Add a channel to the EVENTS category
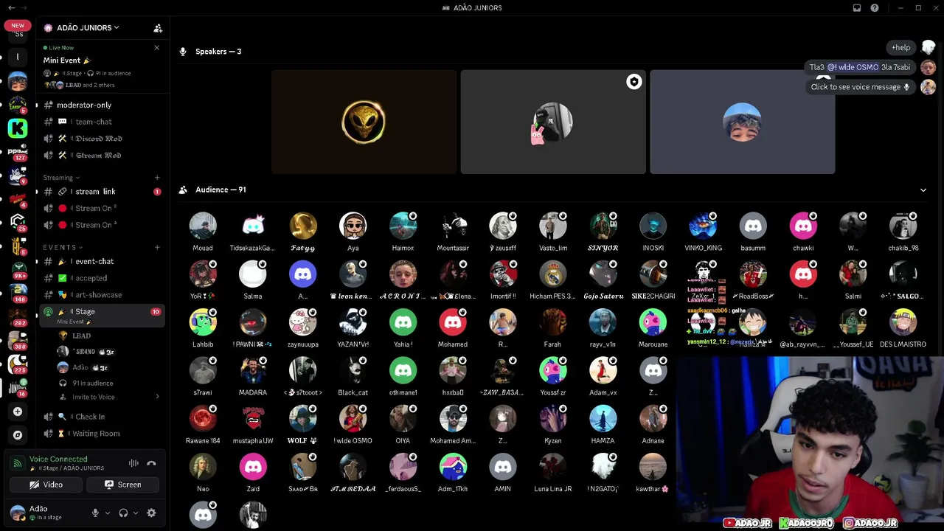944x531 pixels. pyautogui.click(x=157, y=248)
